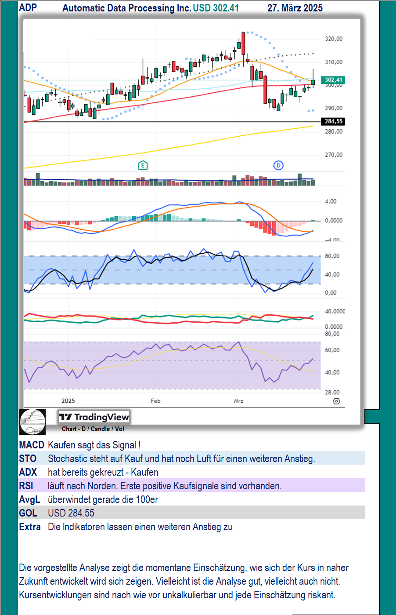Click the 2025 label on time axis
Image resolution: width=396 pixels, height=615 pixels.
[x=68, y=401]
